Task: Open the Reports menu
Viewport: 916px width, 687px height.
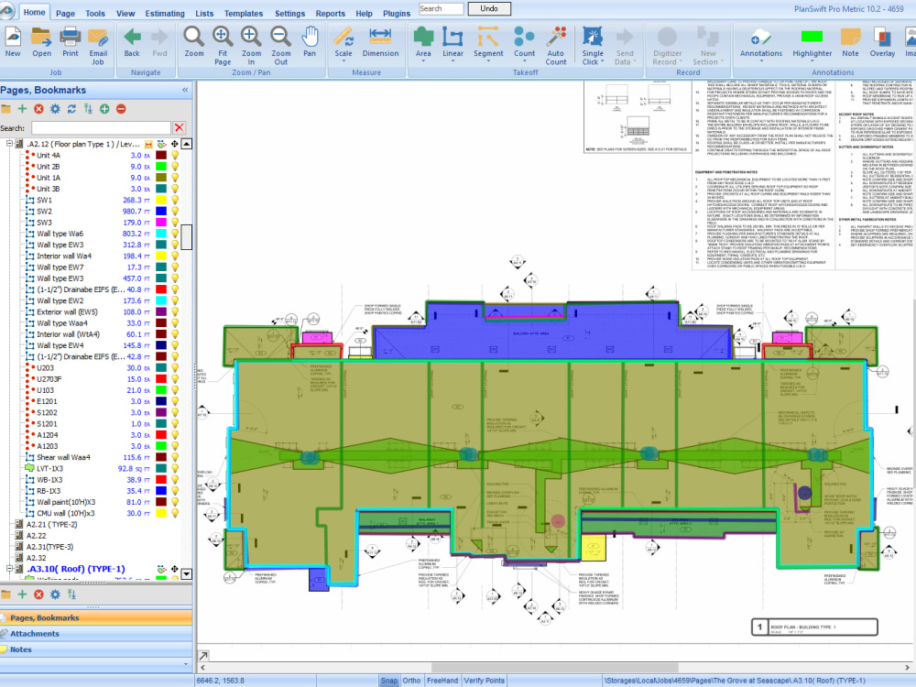Action: (331, 13)
